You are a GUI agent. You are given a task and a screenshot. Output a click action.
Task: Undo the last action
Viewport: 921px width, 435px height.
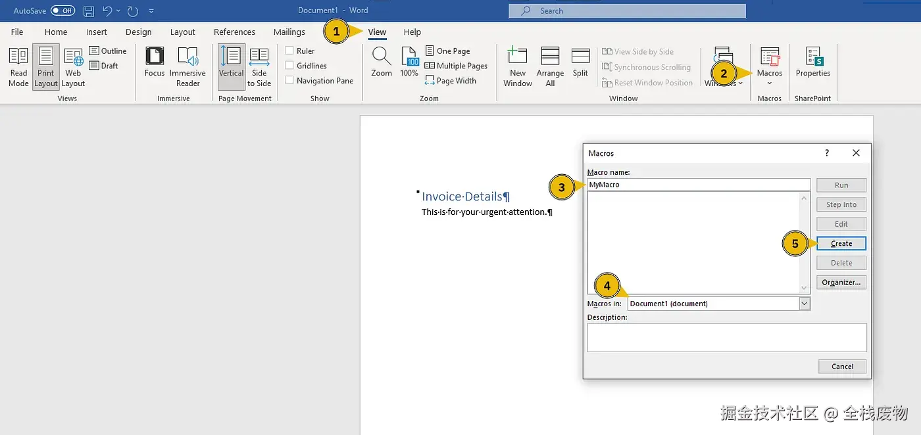click(x=108, y=11)
